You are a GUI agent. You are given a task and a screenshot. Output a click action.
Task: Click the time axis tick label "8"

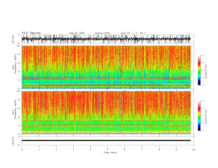click(159, 150)
